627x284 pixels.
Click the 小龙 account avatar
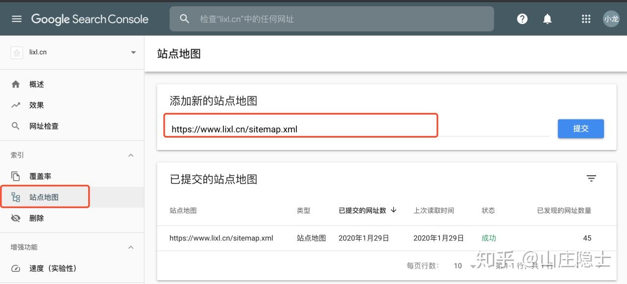click(x=611, y=19)
